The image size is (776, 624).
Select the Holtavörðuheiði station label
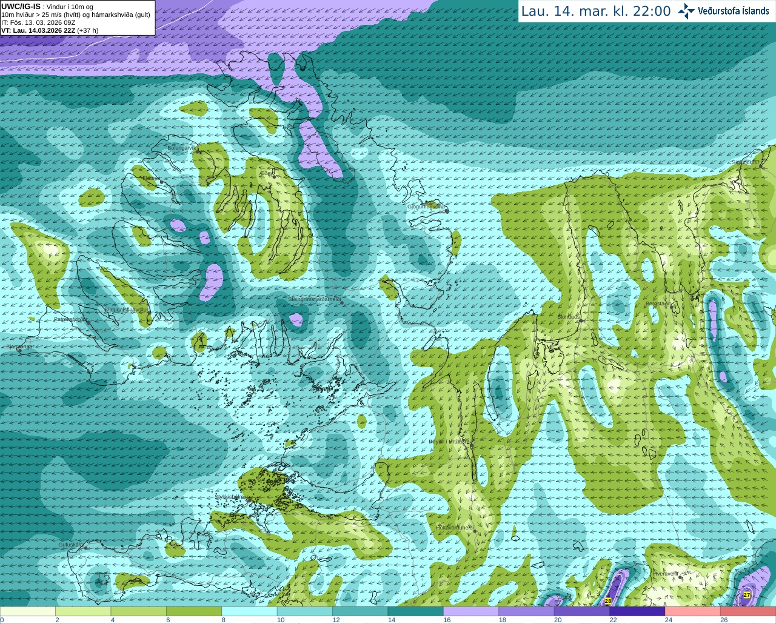pyautogui.click(x=455, y=528)
